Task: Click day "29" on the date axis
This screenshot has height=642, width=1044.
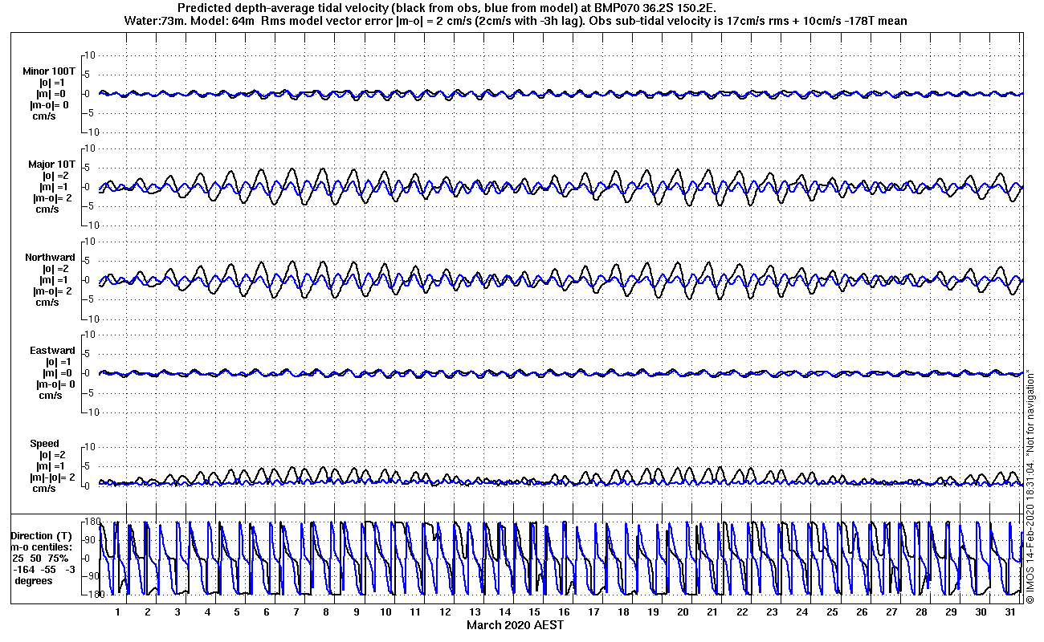Action: 950,612
